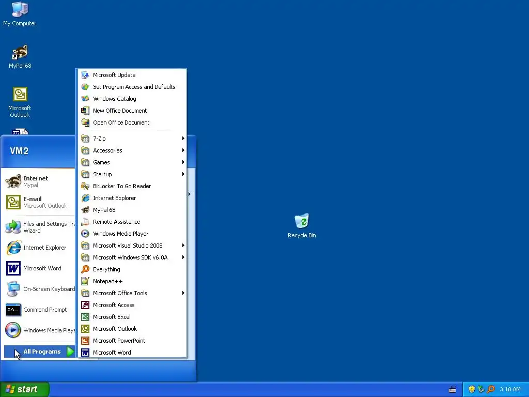Open Set Program Access and Defaults
This screenshot has height=397, width=529.
[x=132, y=87]
